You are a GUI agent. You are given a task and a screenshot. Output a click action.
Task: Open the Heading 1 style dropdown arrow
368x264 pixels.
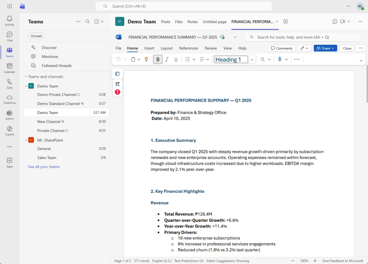pyautogui.click(x=252, y=59)
